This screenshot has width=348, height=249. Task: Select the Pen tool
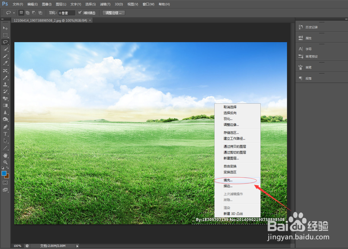5,127
